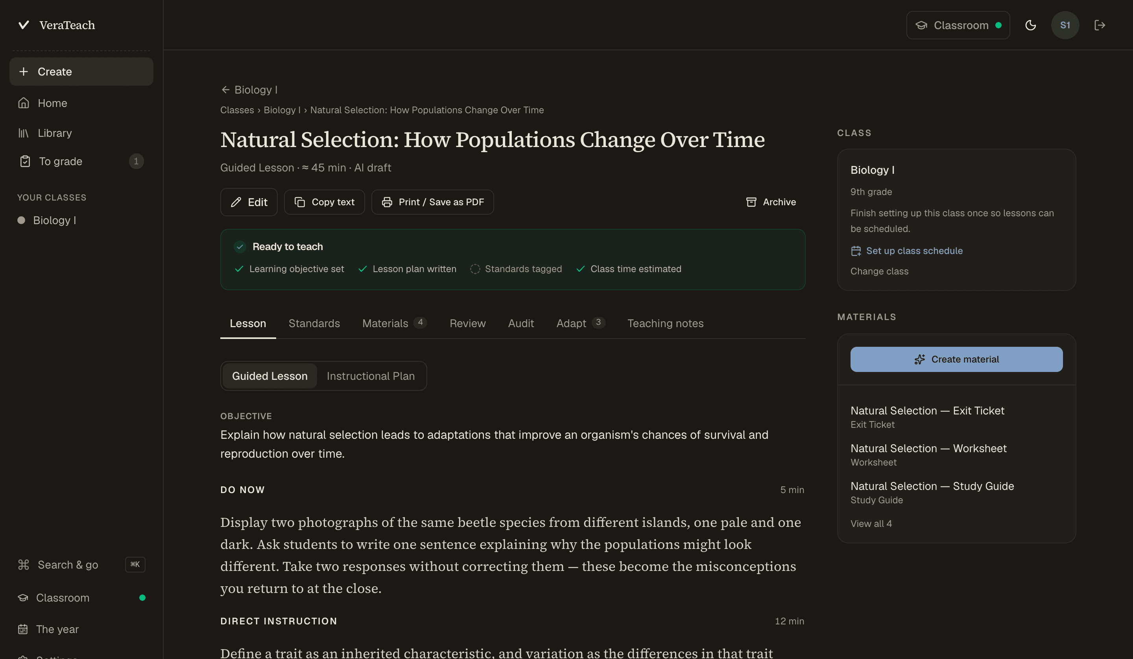
Task: Click the VeraTeach checkmark logo
Action: tap(24, 25)
